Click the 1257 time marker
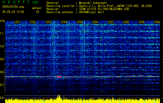Image resolution: width=163 pixels, height=103 pixels. coord(110,22)
